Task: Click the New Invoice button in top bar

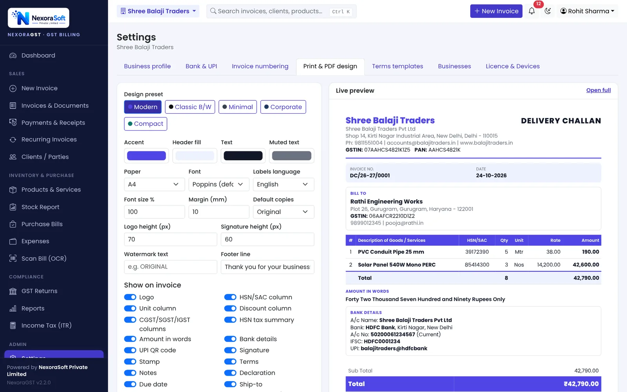Action: tap(496, 11)
